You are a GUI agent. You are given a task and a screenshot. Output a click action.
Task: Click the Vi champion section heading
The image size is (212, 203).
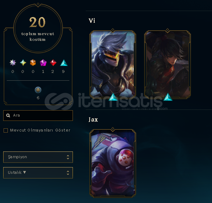point(92,21)
